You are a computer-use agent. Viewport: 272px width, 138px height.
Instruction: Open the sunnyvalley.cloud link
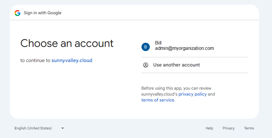pos(72,61)
